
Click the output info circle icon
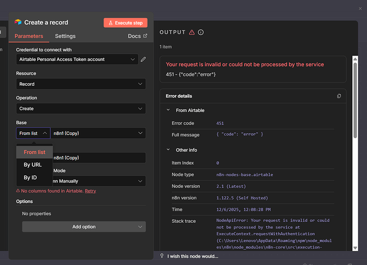(201, 33)
